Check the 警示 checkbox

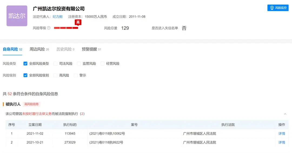[x=76, y=75]
